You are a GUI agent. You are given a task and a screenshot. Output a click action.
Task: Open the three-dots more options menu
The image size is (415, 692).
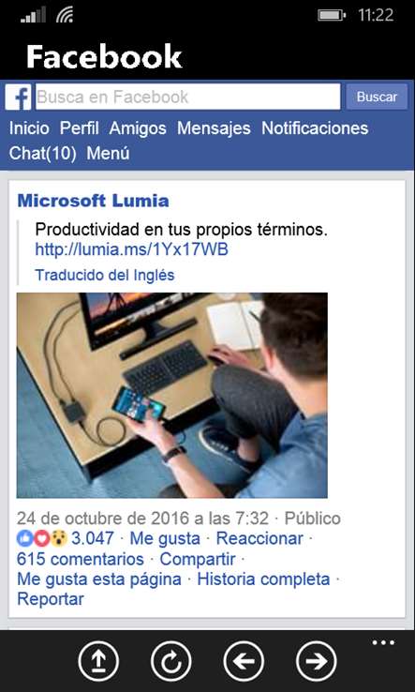pyautogui.click(x=383, y=642)
